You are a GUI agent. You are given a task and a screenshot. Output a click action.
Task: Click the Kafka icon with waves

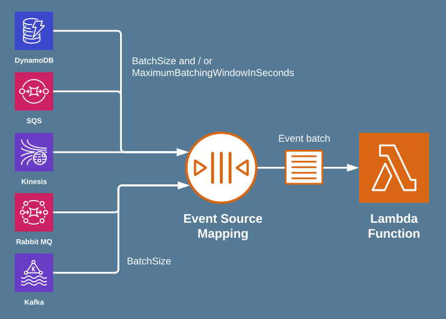click(x=34, y=273)
